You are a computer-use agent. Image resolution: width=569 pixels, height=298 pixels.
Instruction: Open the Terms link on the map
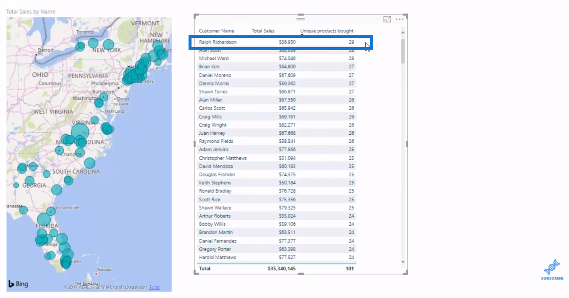154,287
